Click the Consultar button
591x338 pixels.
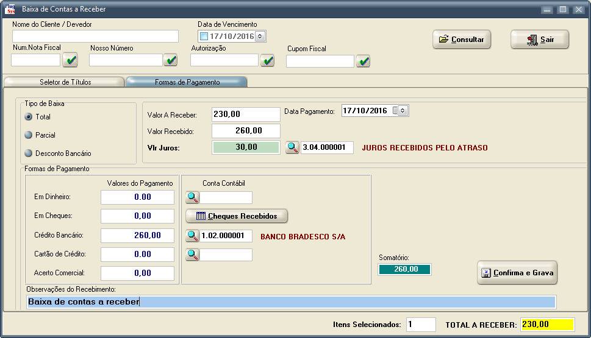pyautogui.click(x=462, y=39)
